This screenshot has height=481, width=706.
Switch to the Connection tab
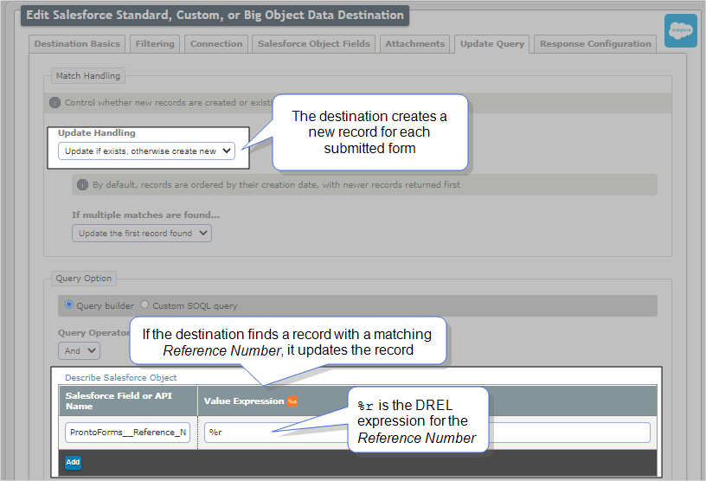(x=216, y=43)
